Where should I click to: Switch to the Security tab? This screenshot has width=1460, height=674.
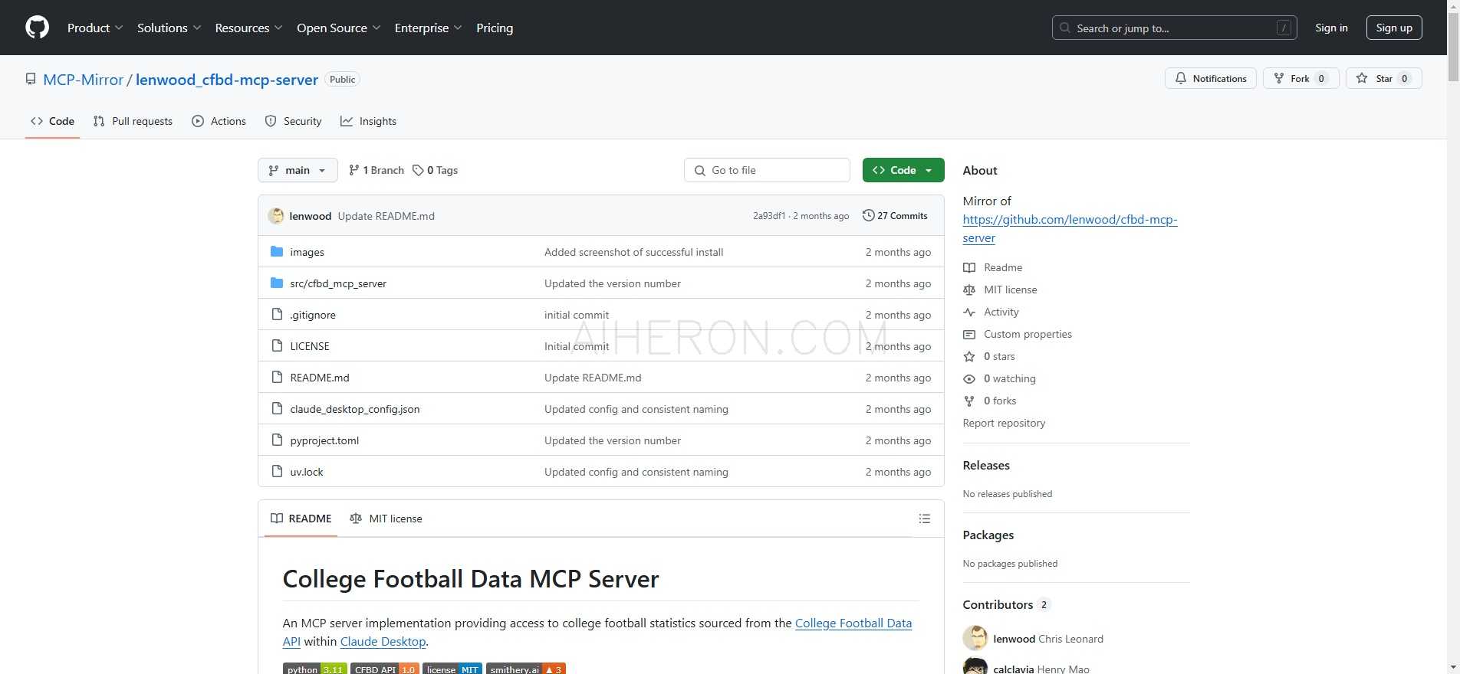(293, 121)
